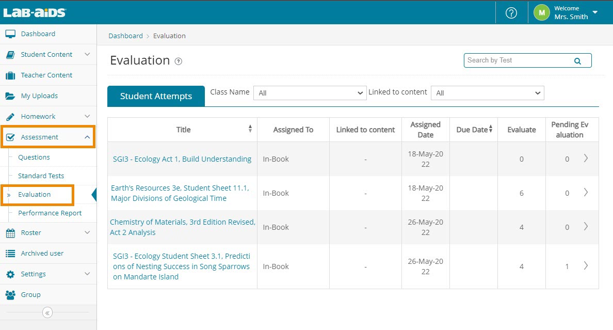The image size is (613, 330).
Task: Click the Archived user list icon
Action: coord(10,254)
